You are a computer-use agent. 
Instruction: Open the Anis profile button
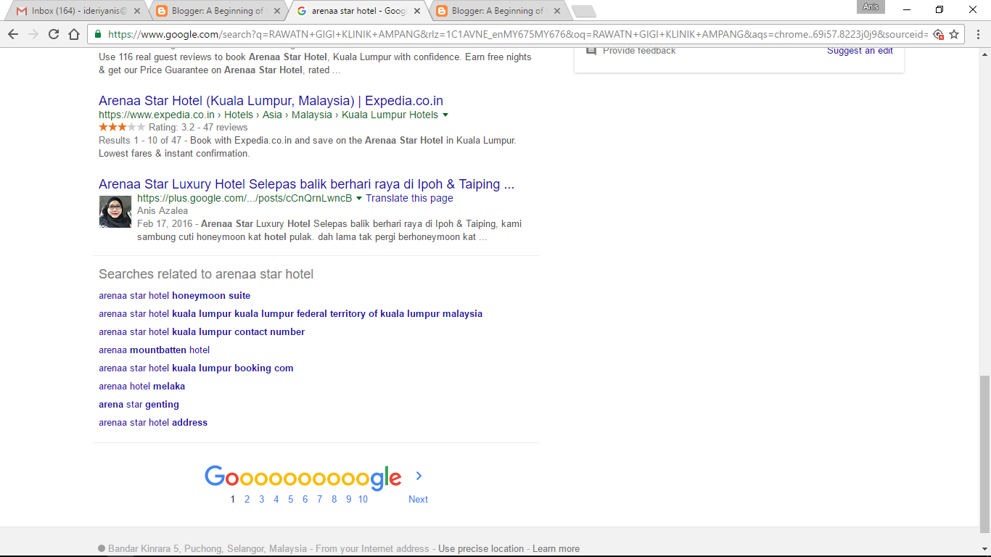pyautogui.click(x=871, y=7)
